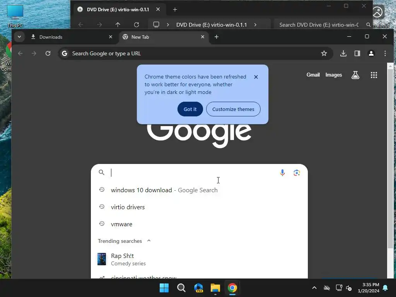Open the Gmail link
Image resolution: width=396 pixels, height=297 pixels.
(x=313, y=75)
